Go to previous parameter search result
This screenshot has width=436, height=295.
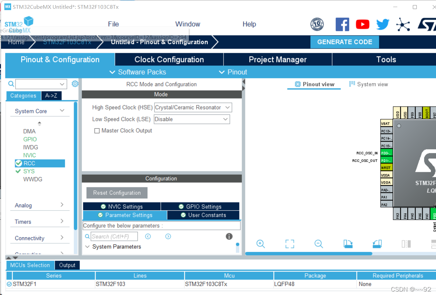coord(148,236)
